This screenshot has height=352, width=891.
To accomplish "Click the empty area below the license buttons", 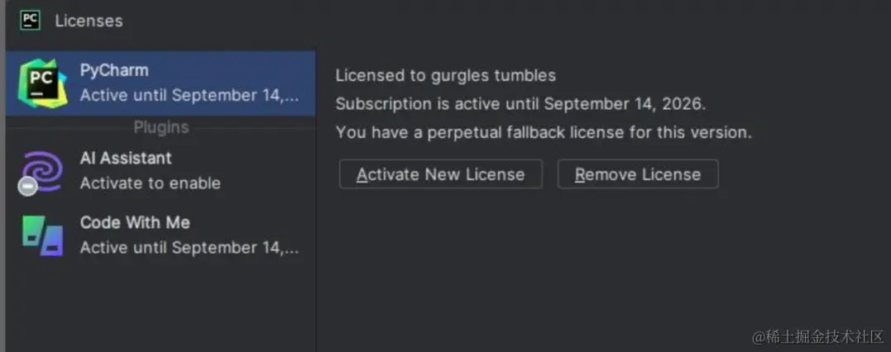I will pos(579,264).
